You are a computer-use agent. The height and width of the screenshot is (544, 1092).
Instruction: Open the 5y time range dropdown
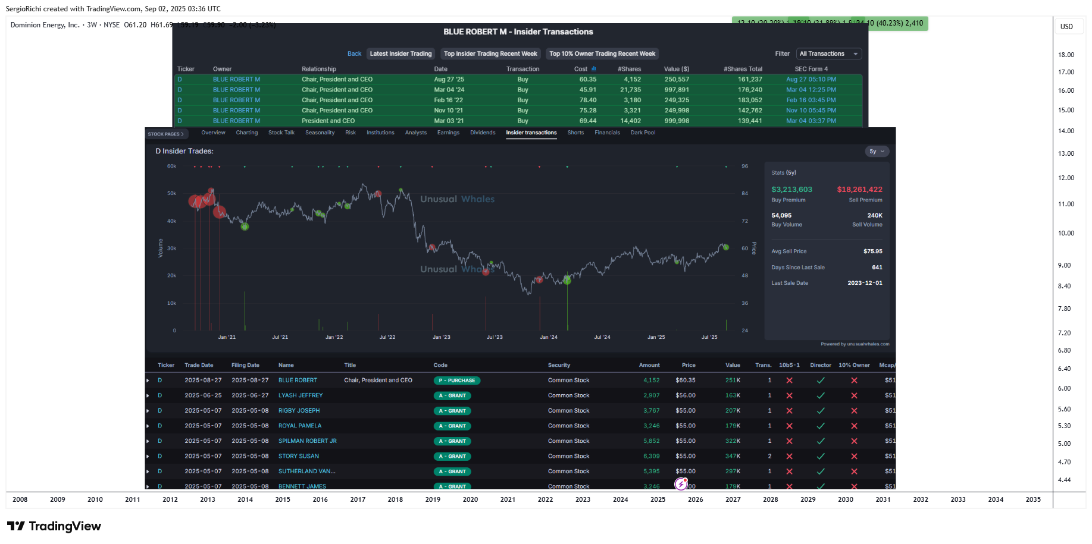(877, 152)
